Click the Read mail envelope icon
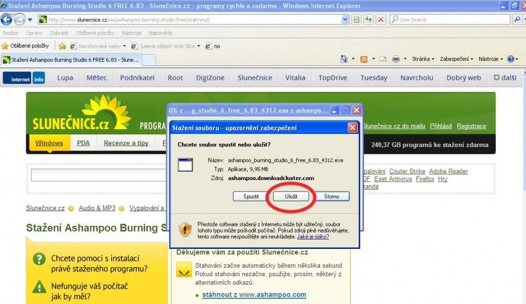This screenshot has height=304, width=526. click(x=383, y=59)
